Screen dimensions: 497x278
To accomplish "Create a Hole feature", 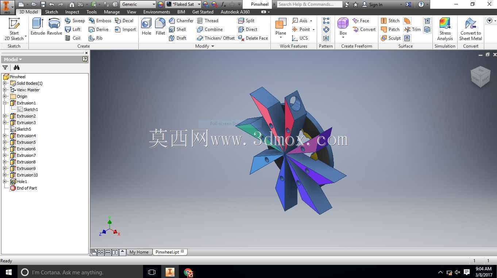I will tap(146, 27).
